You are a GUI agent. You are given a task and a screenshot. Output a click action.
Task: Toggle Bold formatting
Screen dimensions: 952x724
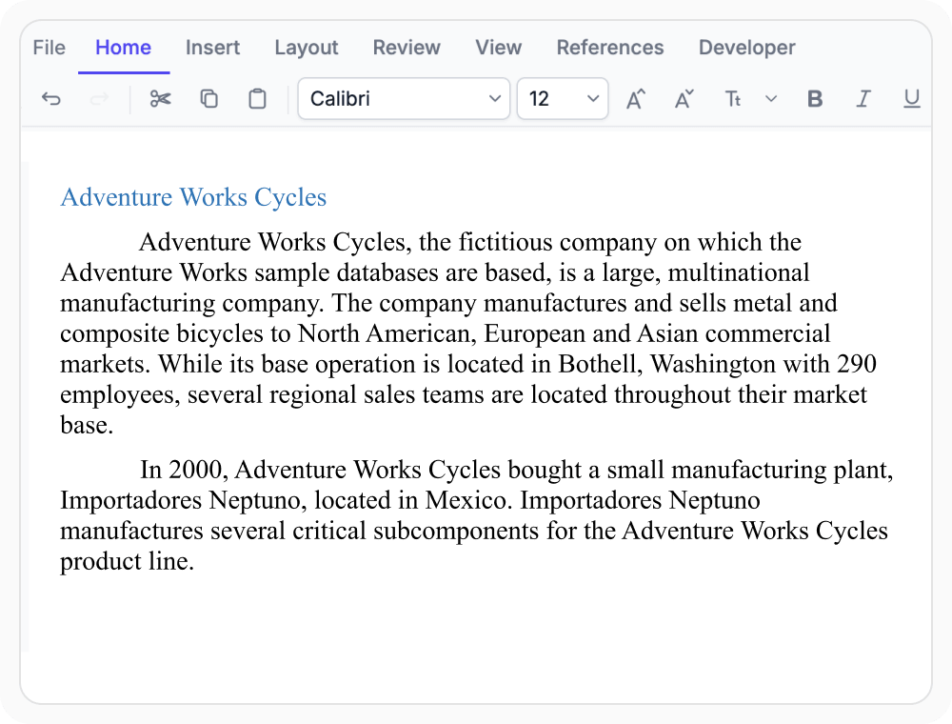click(x=815, y=98)
